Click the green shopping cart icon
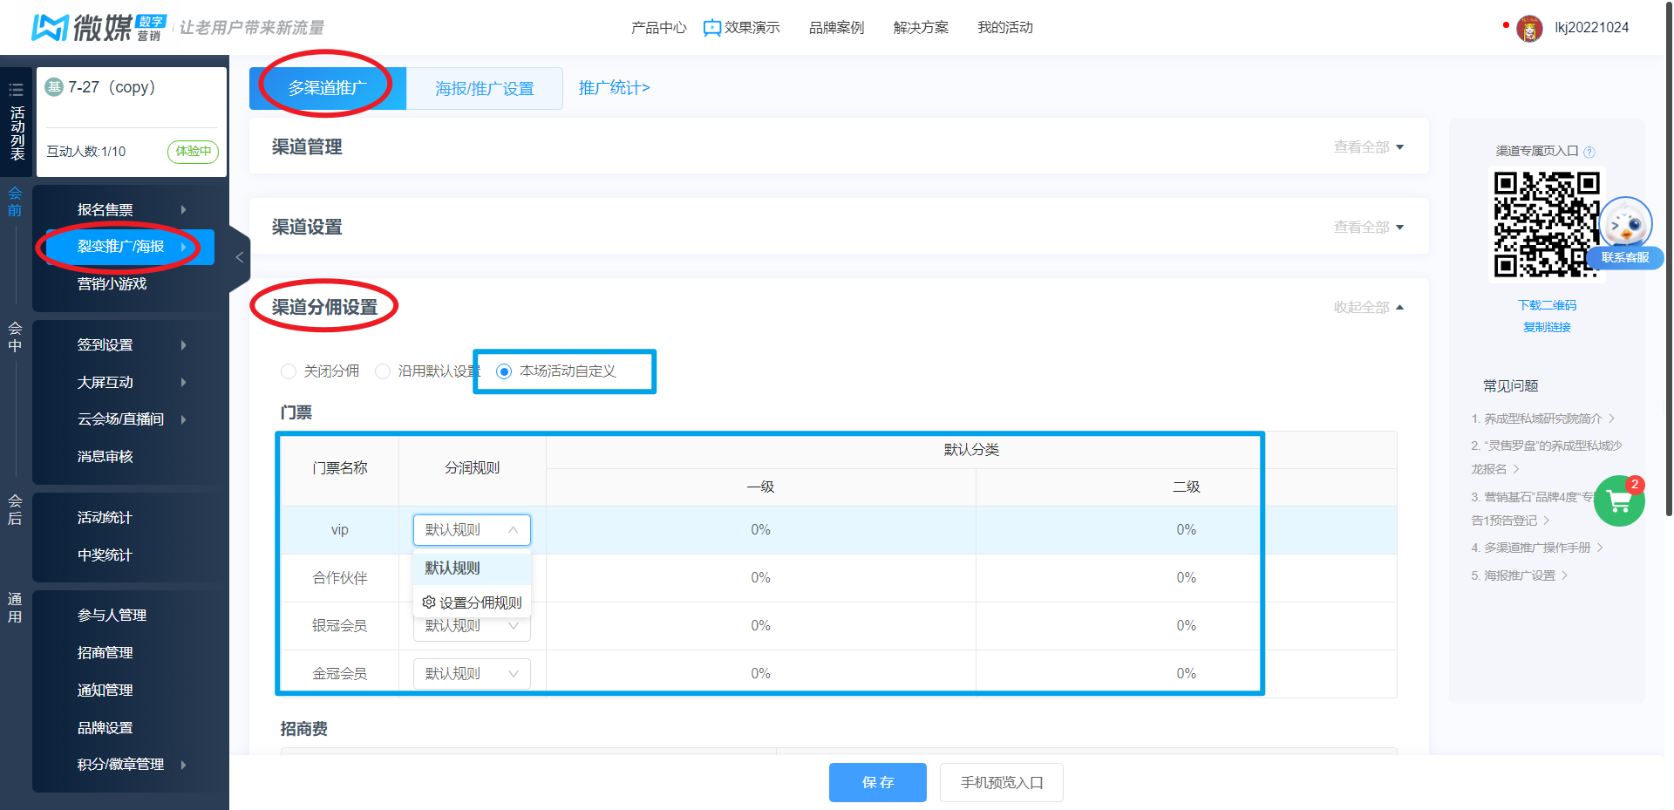 coord(1619,501)
